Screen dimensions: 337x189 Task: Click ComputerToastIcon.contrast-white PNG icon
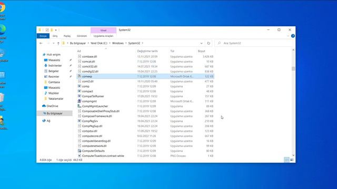[x=80, y=156]
